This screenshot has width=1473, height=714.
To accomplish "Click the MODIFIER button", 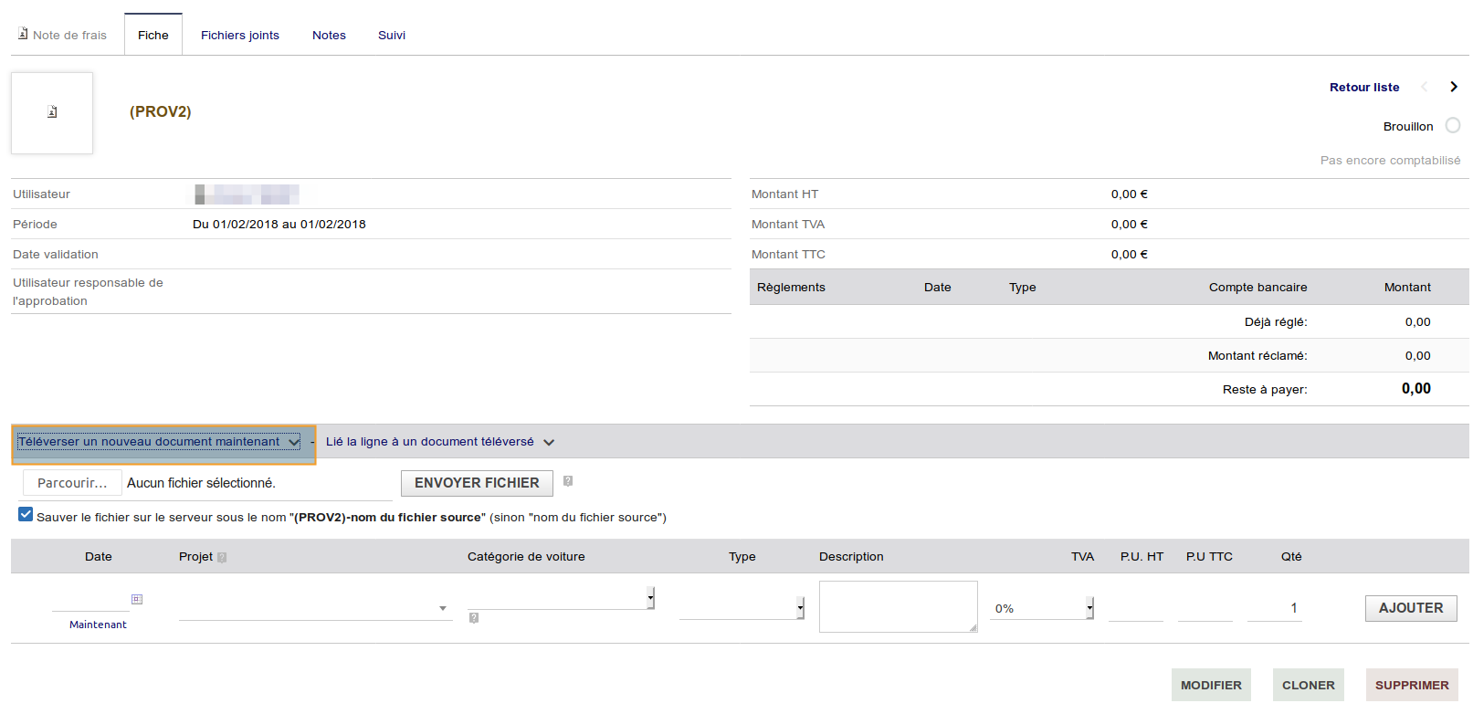I will 1211,685.
